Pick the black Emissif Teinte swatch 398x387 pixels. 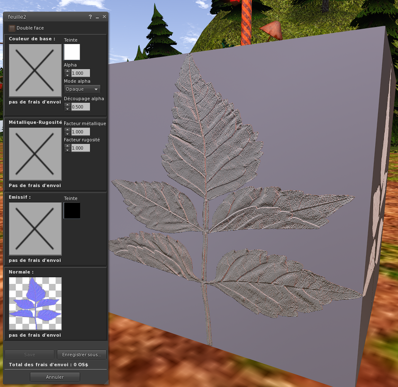(72, 211)
